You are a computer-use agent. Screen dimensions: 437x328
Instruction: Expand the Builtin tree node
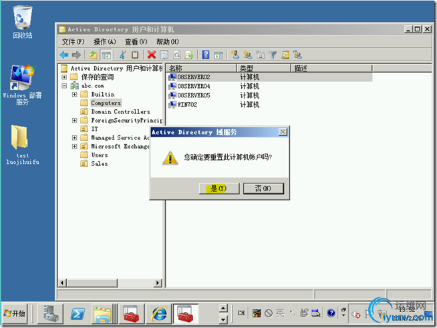click(x=74, y=95)
